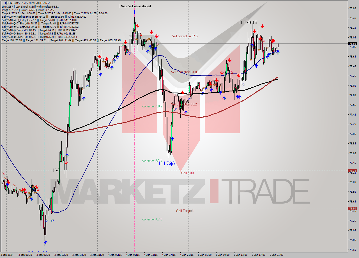Click the 74.65 price axis label

(352, 250)
